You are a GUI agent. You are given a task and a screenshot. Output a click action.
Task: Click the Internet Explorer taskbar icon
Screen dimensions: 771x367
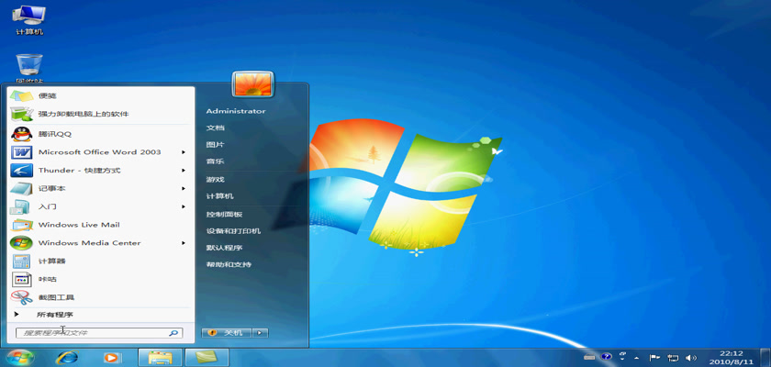[x=66, y=357]
